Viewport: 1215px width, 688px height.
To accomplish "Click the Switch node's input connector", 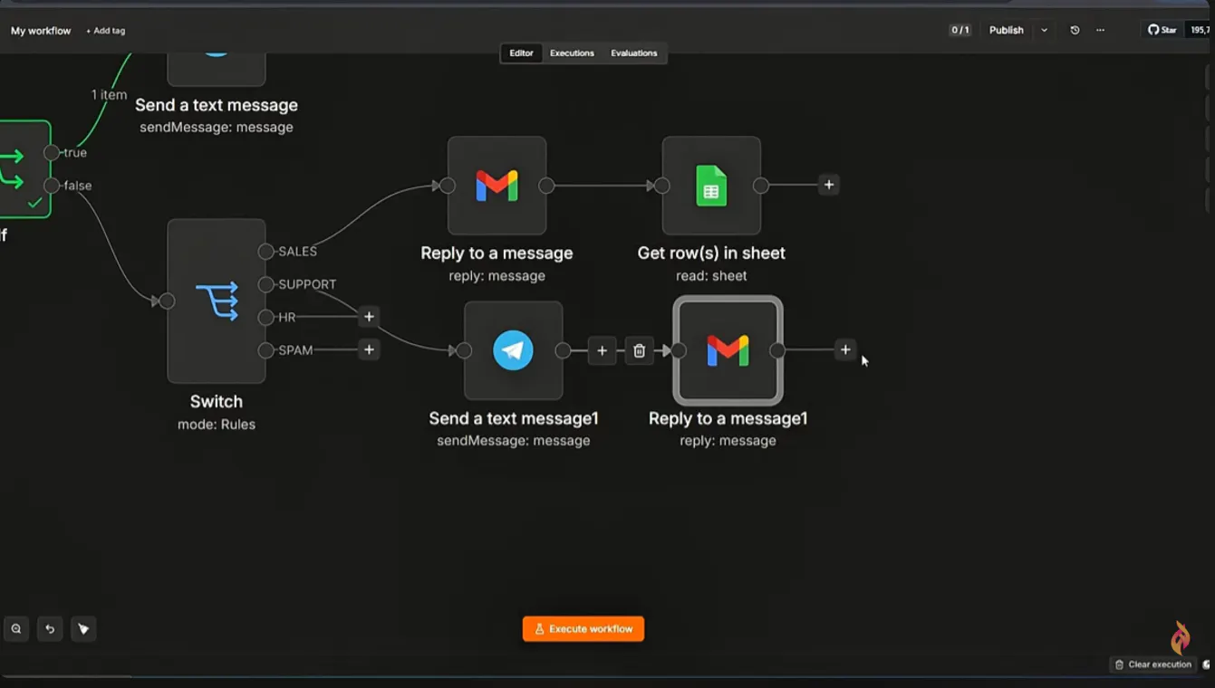I will [167, 301].
